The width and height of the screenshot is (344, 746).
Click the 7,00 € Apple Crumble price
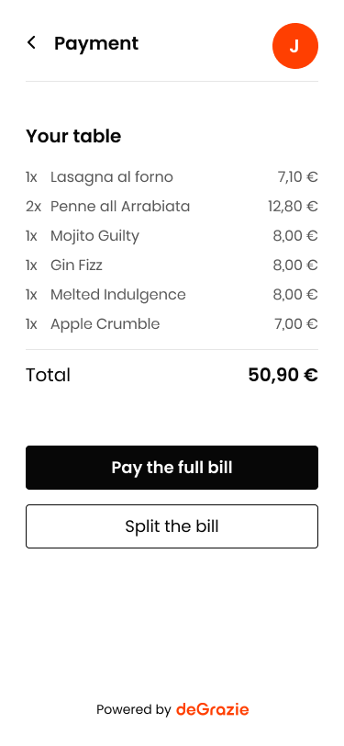(x=296, y=324)
